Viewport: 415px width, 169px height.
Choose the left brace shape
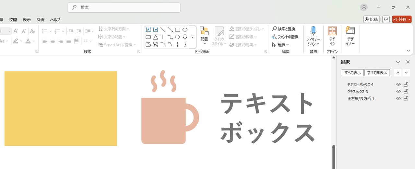pos(178,44)
